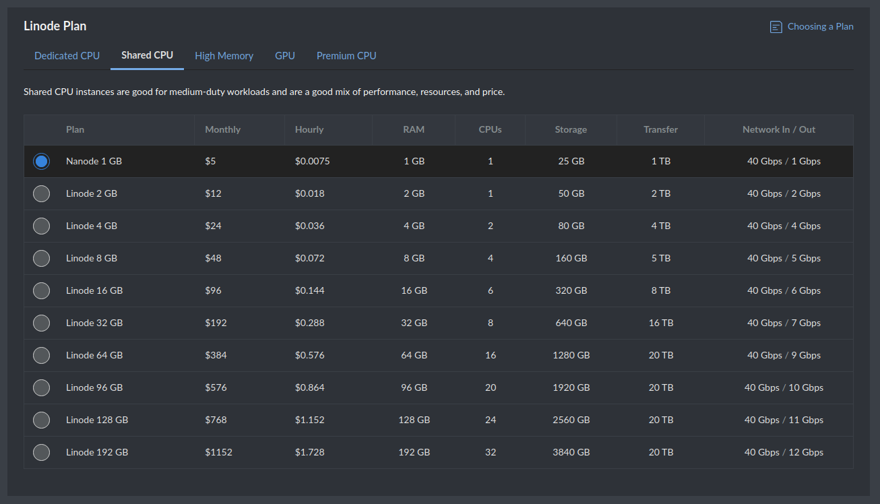Click the $96 monthly price

pyautogui.click(x=213, y=291)
